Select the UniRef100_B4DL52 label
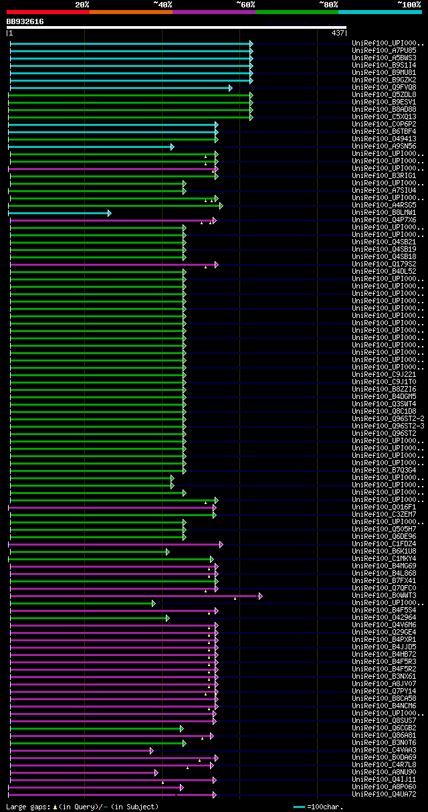This screenshot has height=812, width=428. tap(384, 271)
